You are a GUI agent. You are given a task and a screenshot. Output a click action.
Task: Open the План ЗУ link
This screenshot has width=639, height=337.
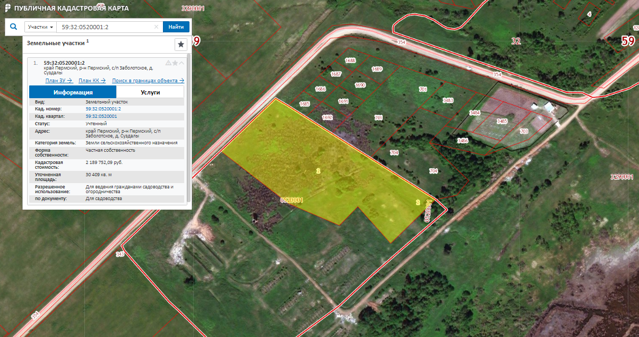coord(58,81)
